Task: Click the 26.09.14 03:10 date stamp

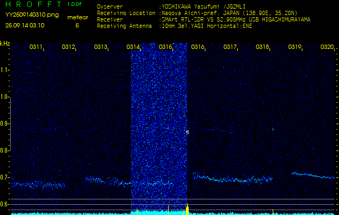Action: (25, 25)
